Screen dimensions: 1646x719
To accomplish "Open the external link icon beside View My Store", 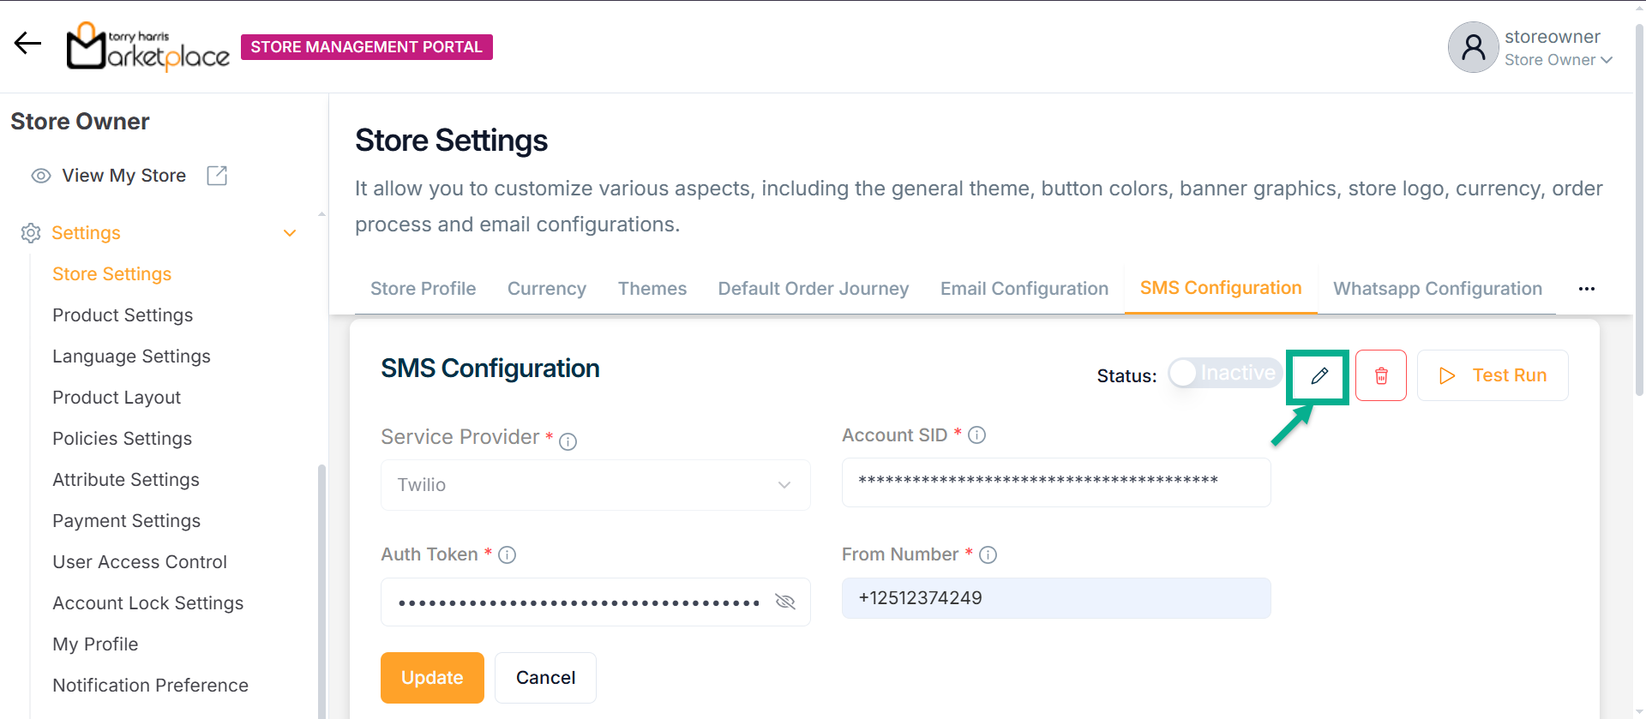I will click(217, 176).
